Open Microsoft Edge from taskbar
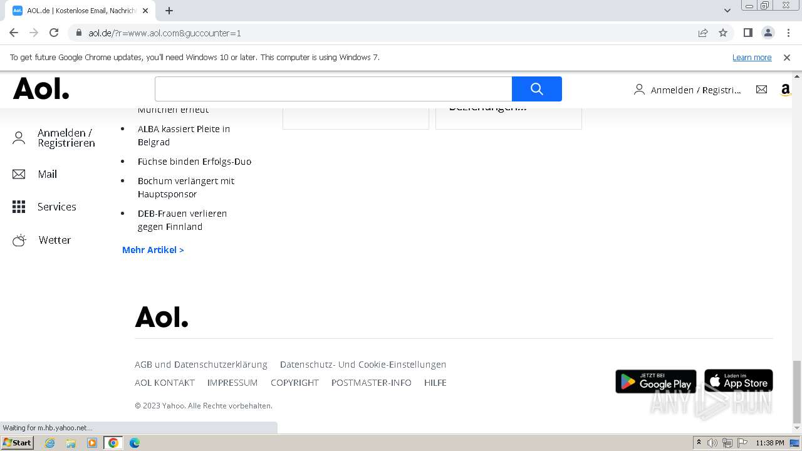802x451 pixels. (135, 443)
